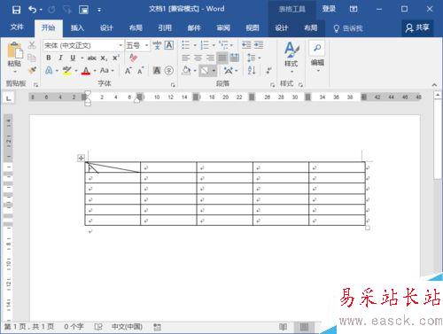The width and height of the screenshot is (443, 334).
Task: Insert enclosed character (circled 字)
Action: point(169,70)
